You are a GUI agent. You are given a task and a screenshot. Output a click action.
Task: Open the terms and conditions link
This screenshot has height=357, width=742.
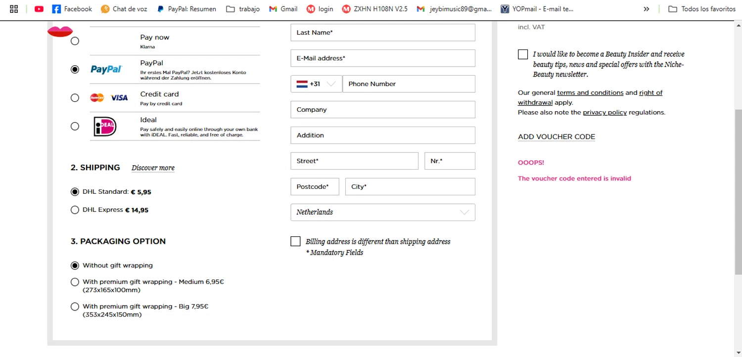click(590, 92)
